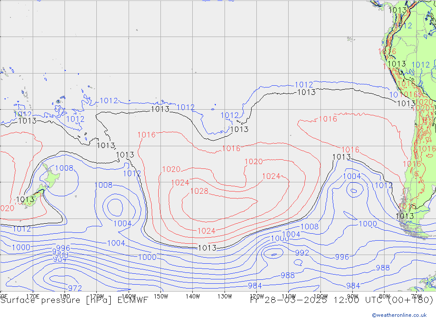
Task: Open the weatheronline.co.uk copyright link
Action: tap(399, 315)
